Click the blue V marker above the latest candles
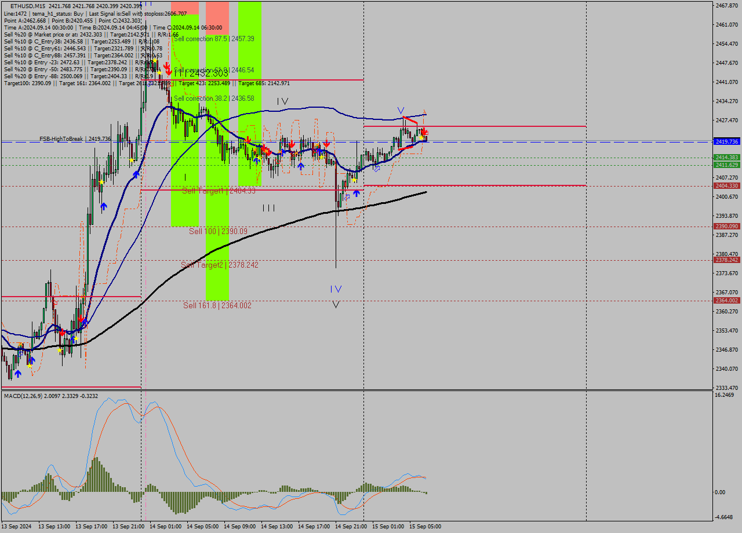This screenshot has height=533, width=742. [400, 109]
